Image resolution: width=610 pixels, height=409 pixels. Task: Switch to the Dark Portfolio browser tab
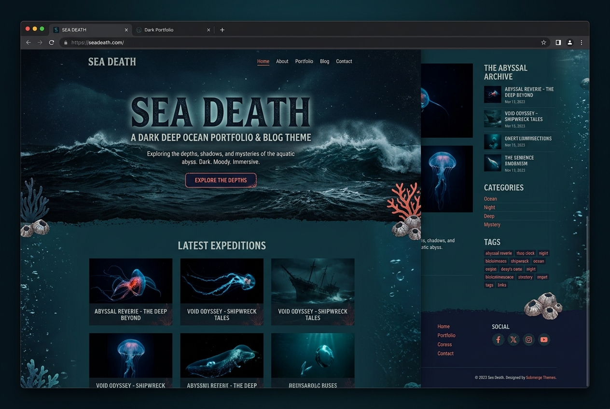[173, 30]
